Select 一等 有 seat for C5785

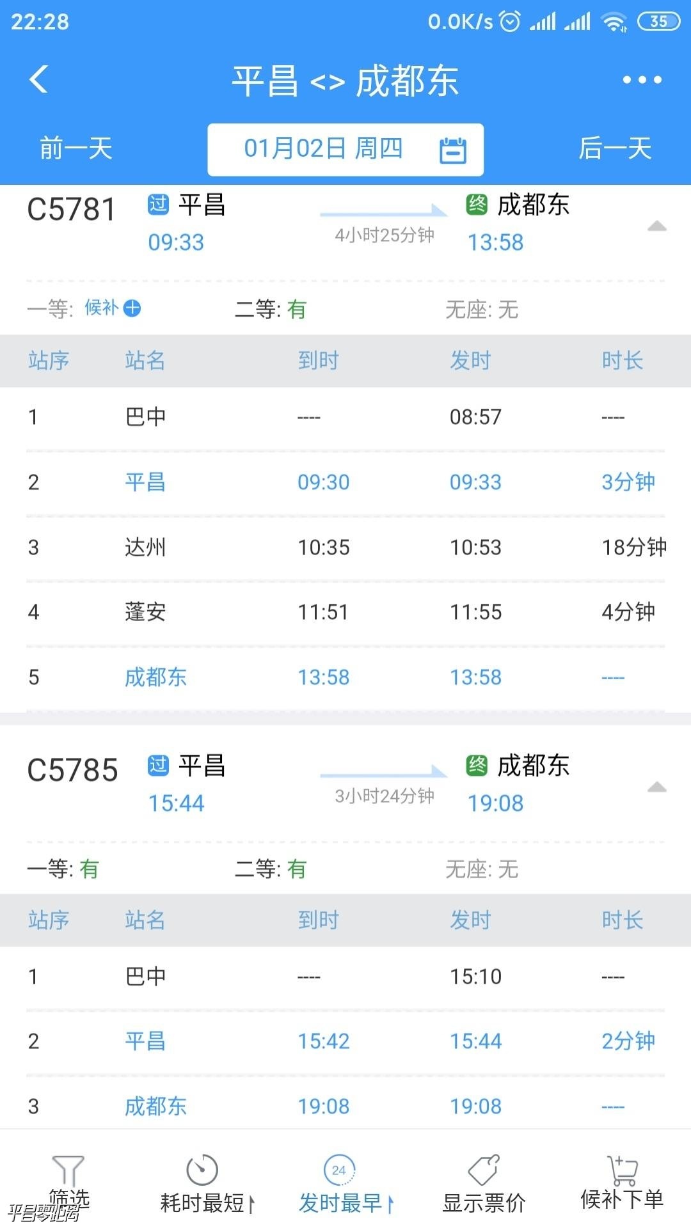[x=63, y=869]
